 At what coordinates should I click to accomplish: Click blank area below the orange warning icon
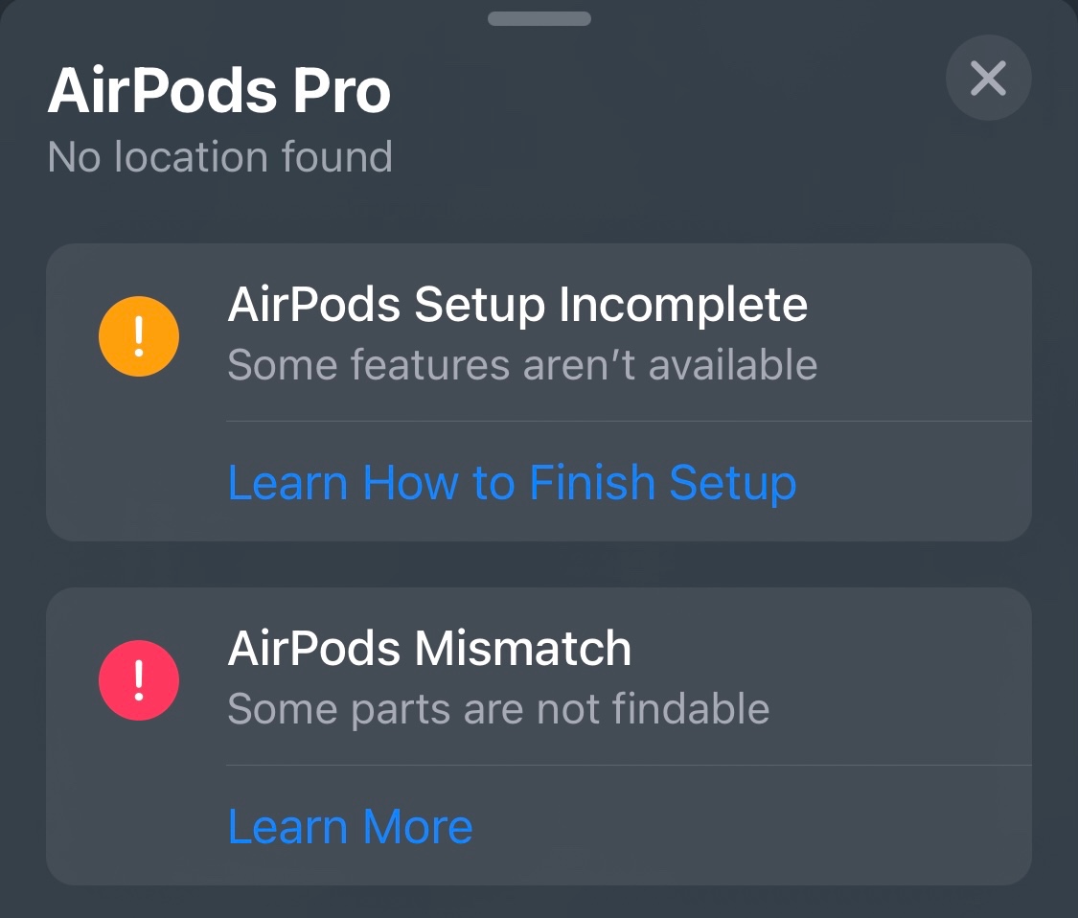pyautogui.click(x=139, y=460)
